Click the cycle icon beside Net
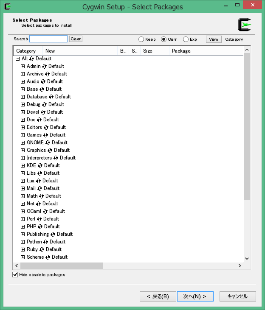 coord(38,204)
